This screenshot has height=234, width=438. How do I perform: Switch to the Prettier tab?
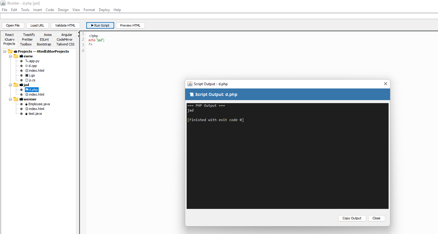27,39
